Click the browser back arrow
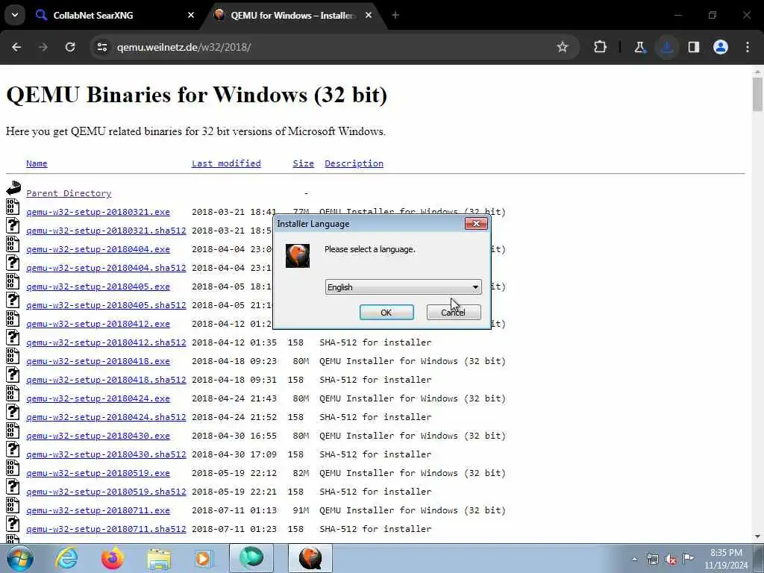764x573 pixels. point(16,47)
